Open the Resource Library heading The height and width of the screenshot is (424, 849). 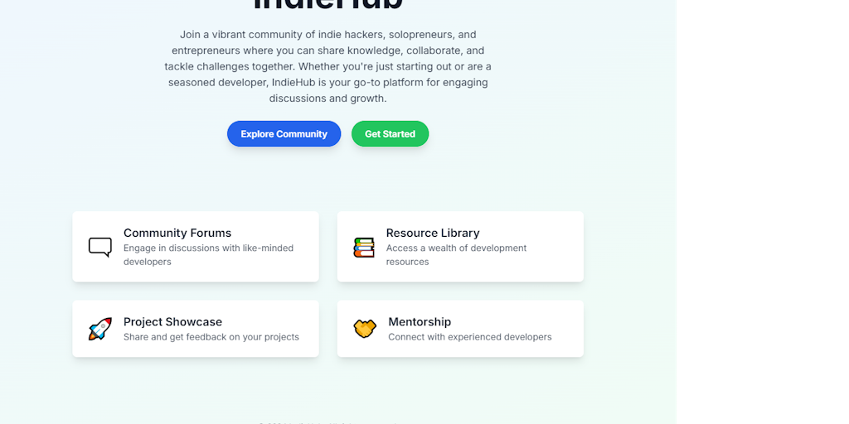(433, 233)
